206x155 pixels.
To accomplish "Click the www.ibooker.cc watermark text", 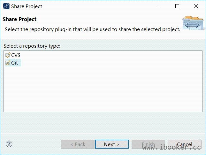I will coord(172,147).
